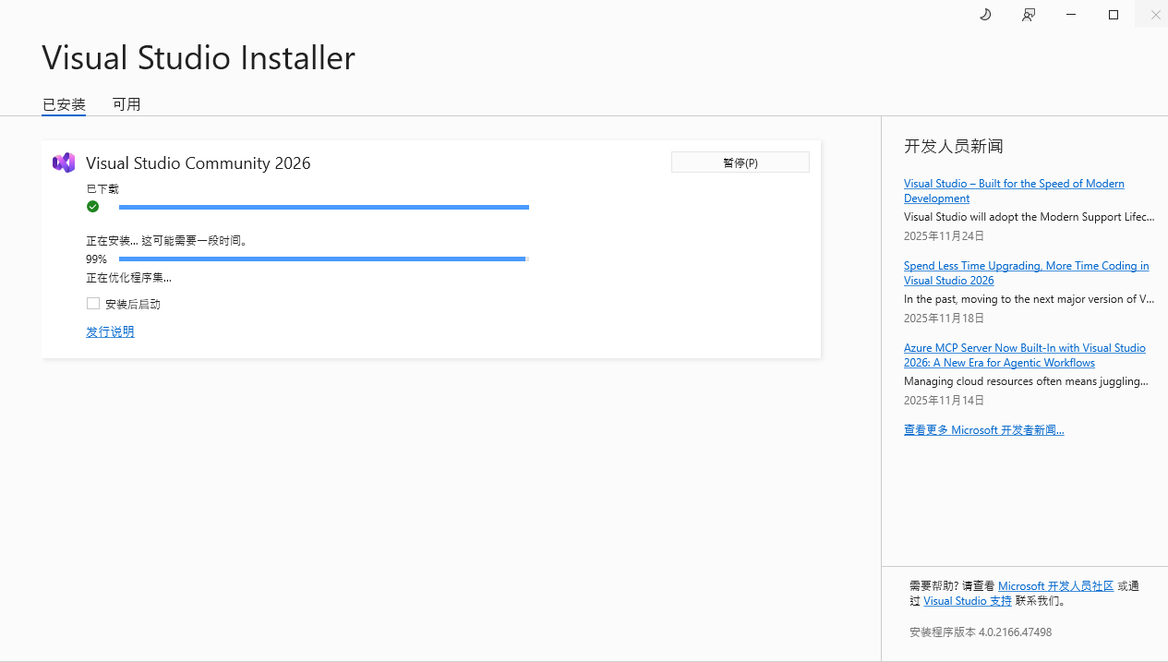Visit the Microsoft 开发人员社区 link
The height and width of the screenshot is (662, 1168).
point(1055,586)
